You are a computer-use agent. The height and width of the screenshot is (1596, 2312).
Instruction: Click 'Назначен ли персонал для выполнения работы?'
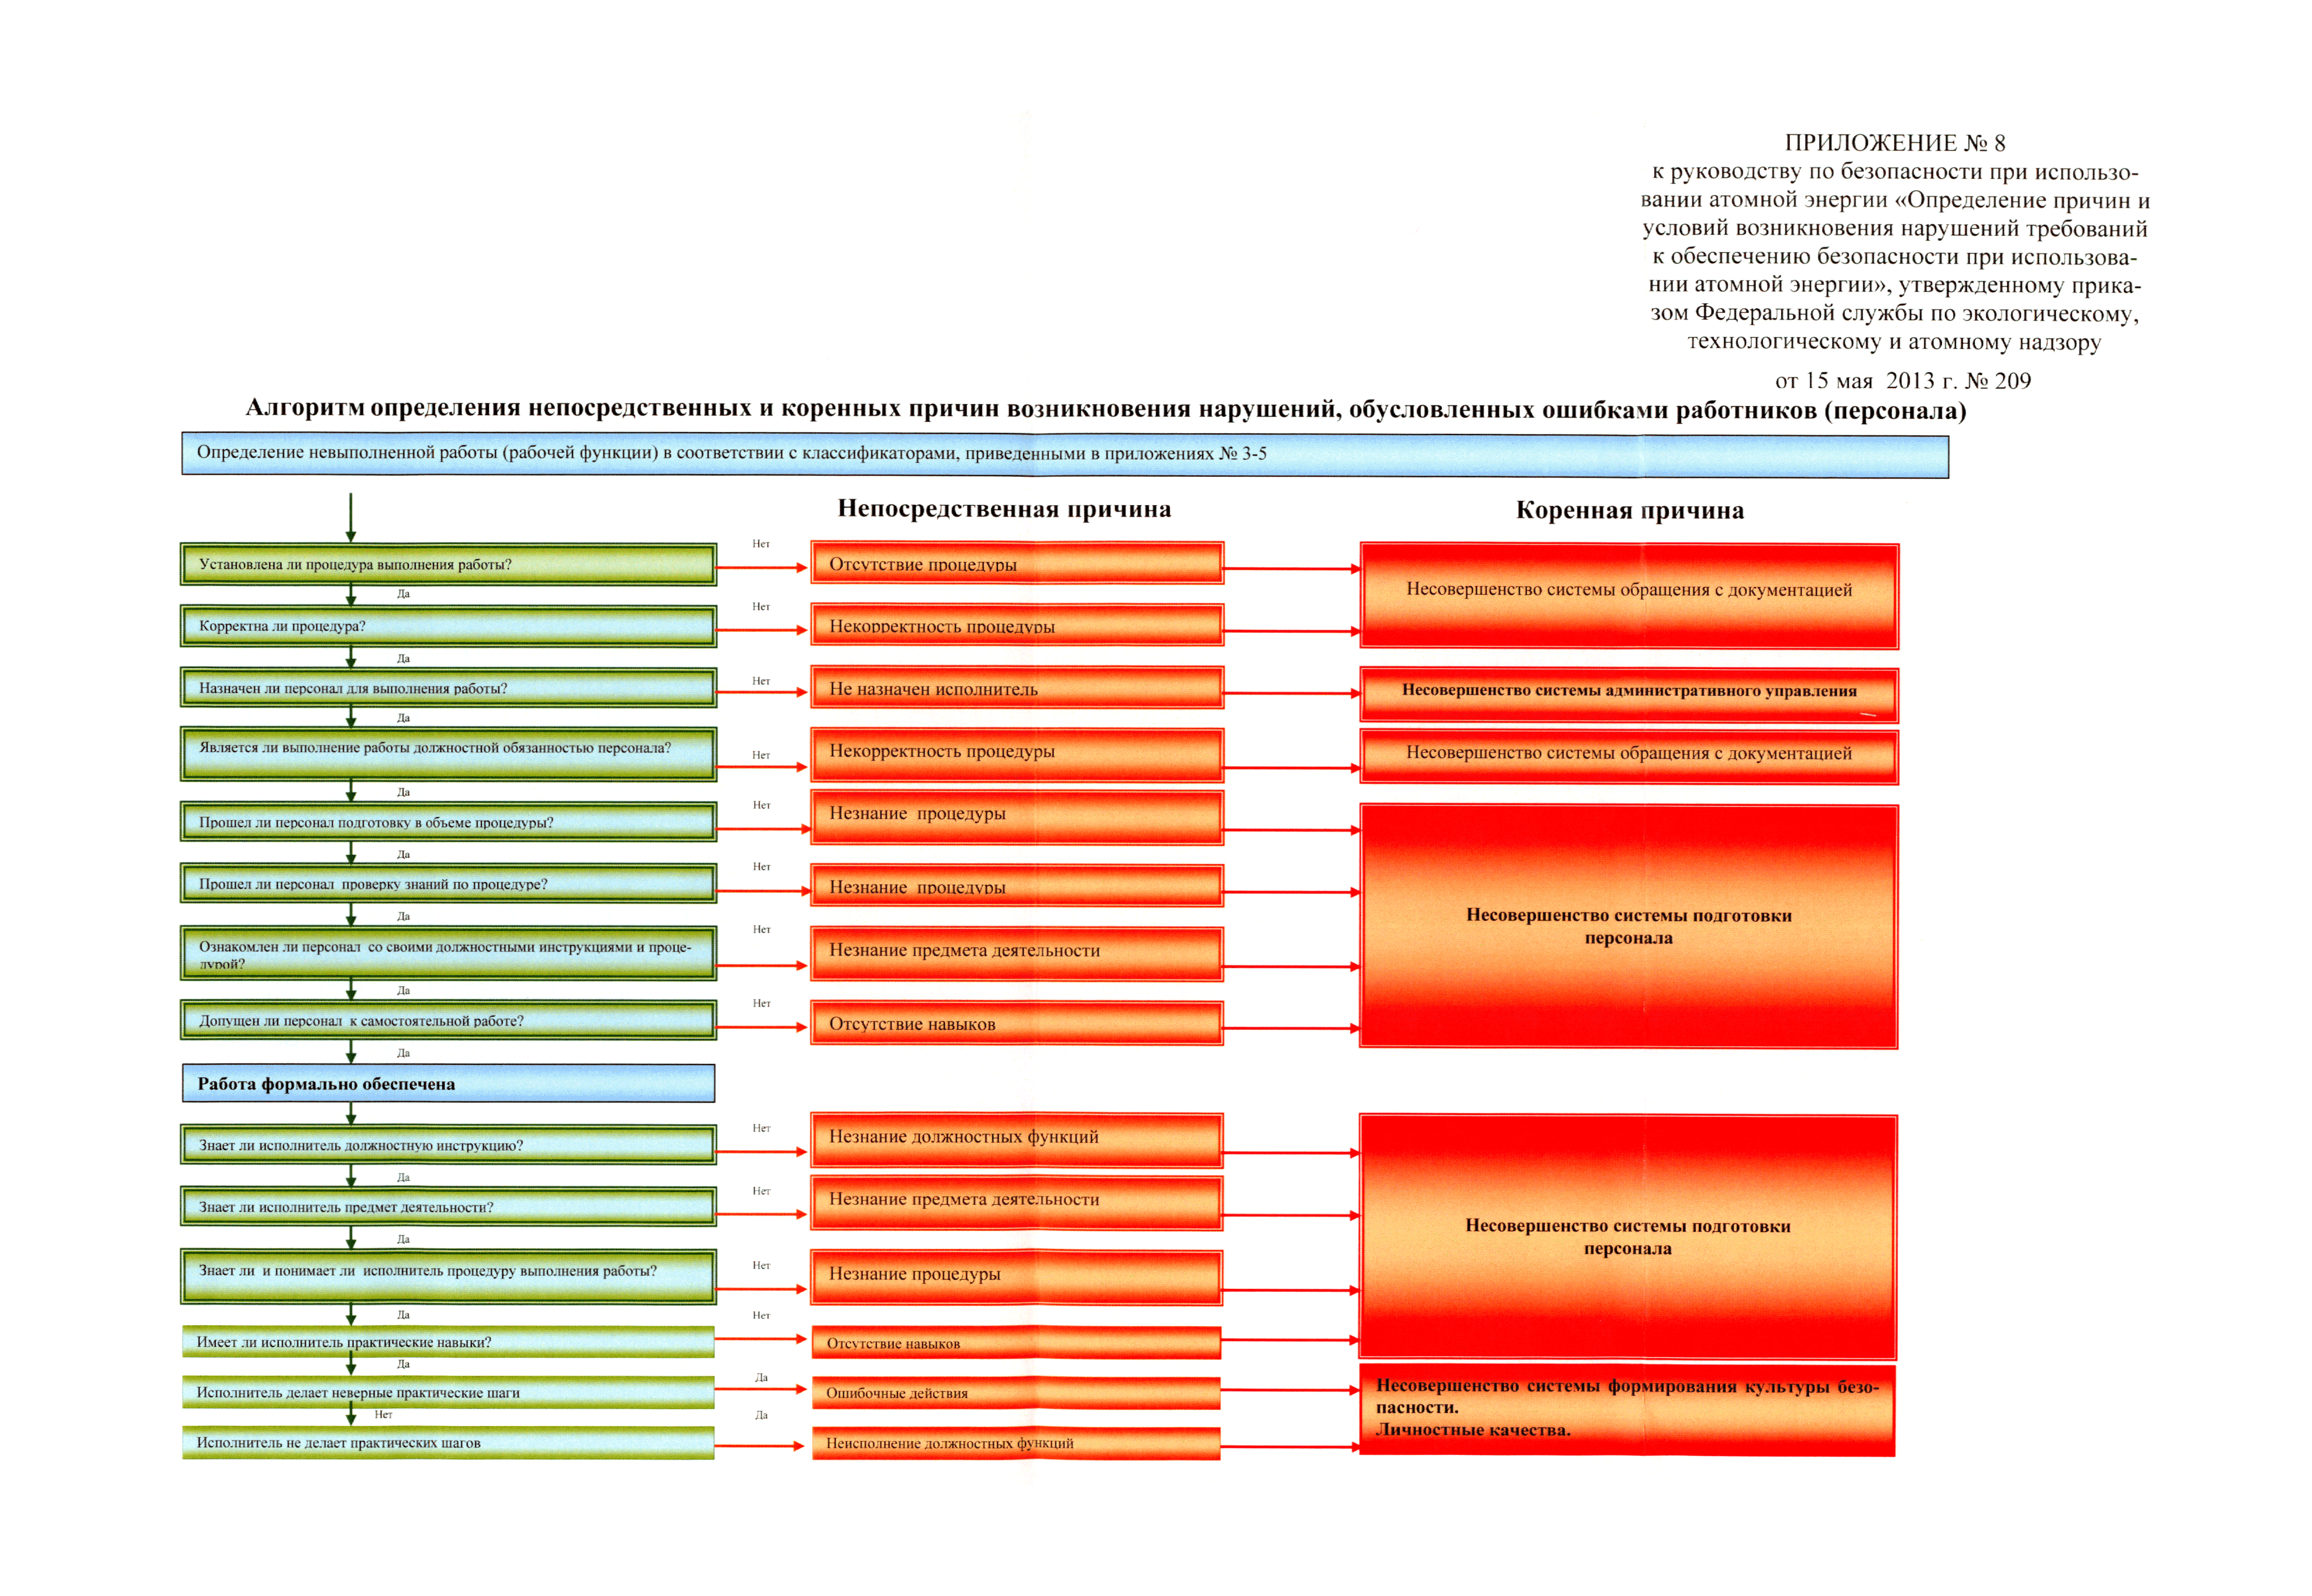click(x=448, y=688)
